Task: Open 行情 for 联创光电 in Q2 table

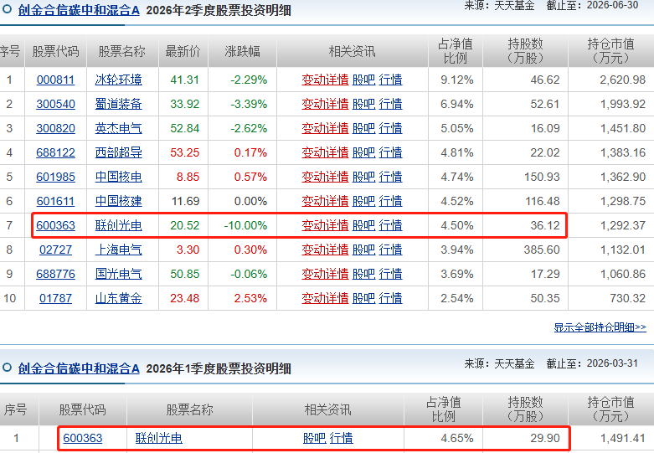Action: (x=390, y=225)
